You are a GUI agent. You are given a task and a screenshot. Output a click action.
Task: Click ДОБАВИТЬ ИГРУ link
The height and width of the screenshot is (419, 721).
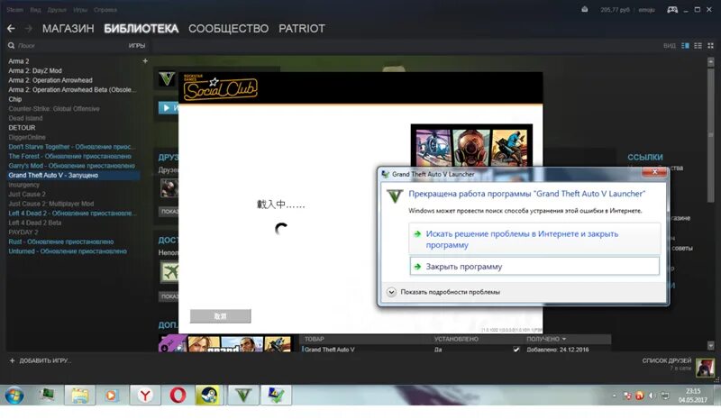(x=45, y=361)
